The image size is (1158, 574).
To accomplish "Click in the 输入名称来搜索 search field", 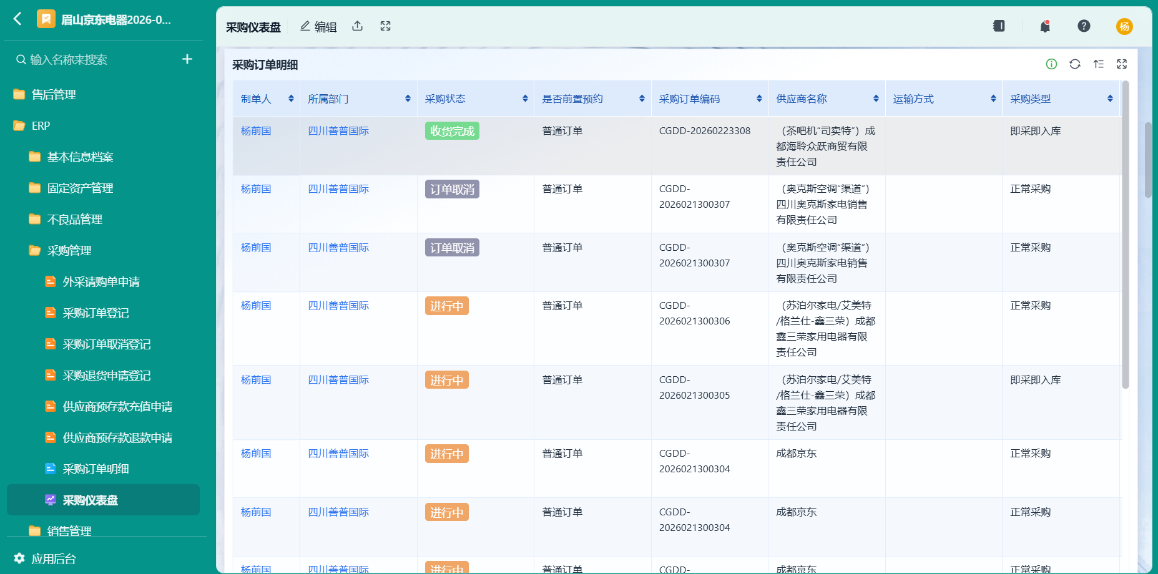I will coord(103,59).
